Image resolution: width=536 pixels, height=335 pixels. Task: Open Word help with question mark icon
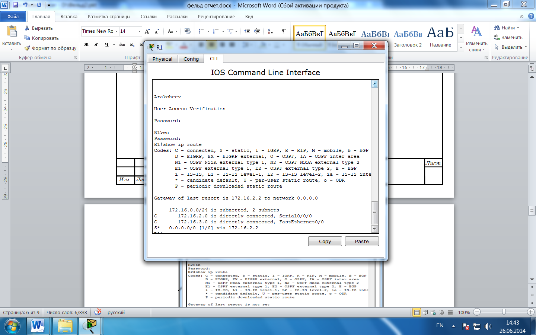click(x=531, y=16)
